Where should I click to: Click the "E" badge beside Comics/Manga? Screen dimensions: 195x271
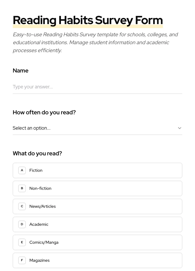click(22, 242)
